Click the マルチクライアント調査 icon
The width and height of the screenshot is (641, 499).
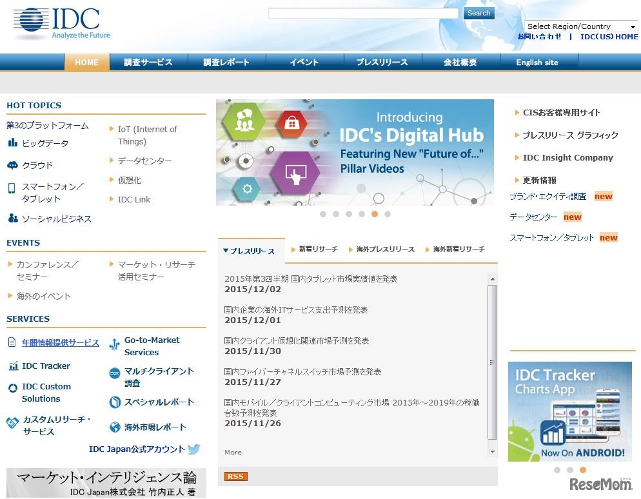pyautogui.click(x=113, y=373)
